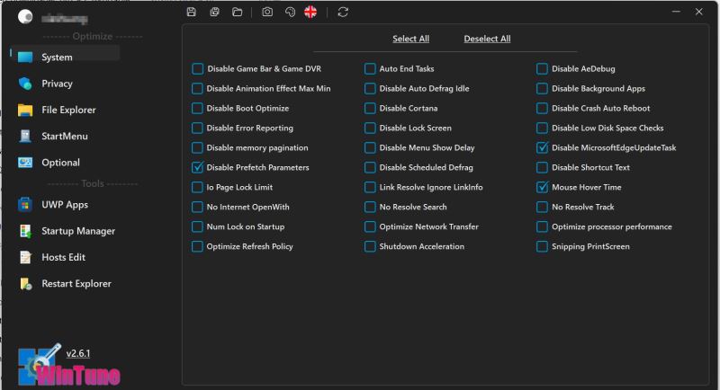
Task: Enable Optimize Network Transfer
Action: point(370,226)
